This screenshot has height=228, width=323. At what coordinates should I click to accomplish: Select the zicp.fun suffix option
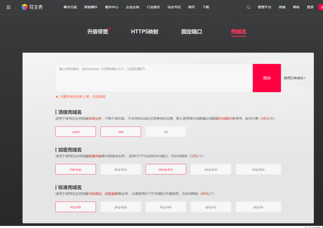point(121,169)
